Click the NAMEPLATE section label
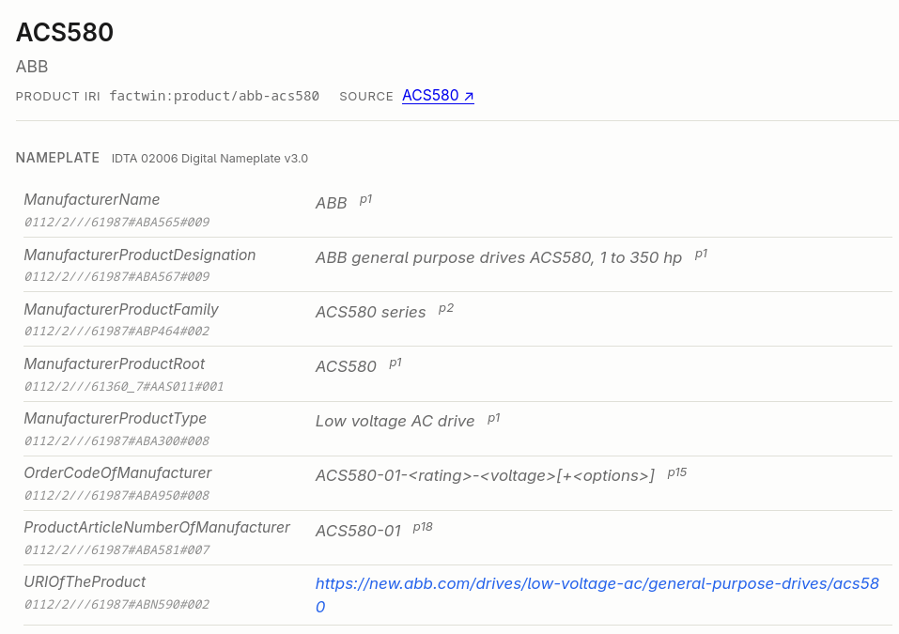This screenshot has width=899, height=634. pos(57,158)
